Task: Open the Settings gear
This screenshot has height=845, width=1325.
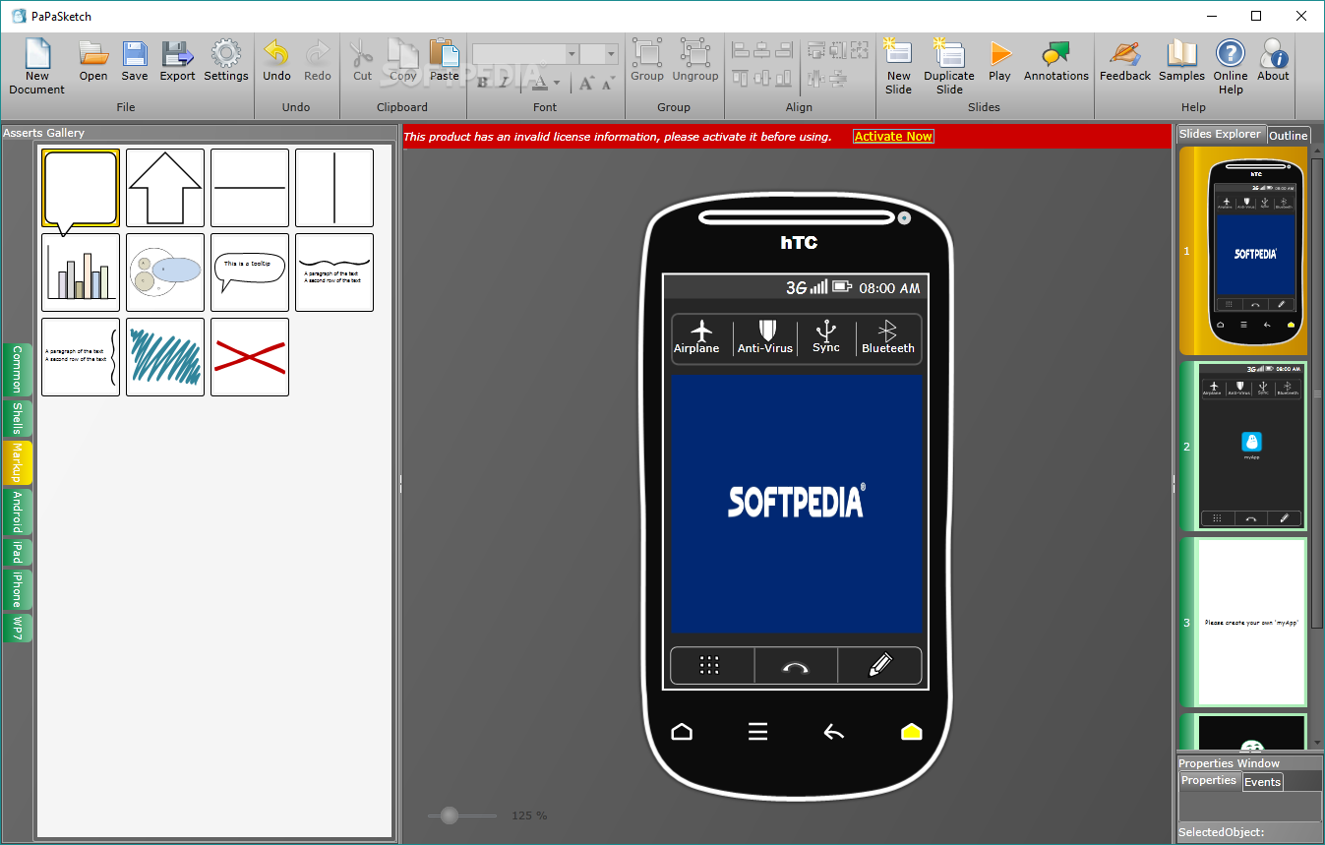Action: pyautogui.click(x=226, y=60)
